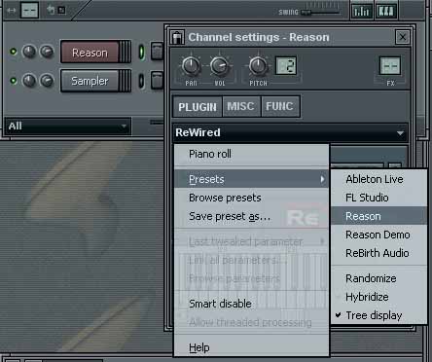The width and height of the screenshot is (432, 362).
Task: Click the first step pad of Sampler row
Action: (x=157, y=80)
